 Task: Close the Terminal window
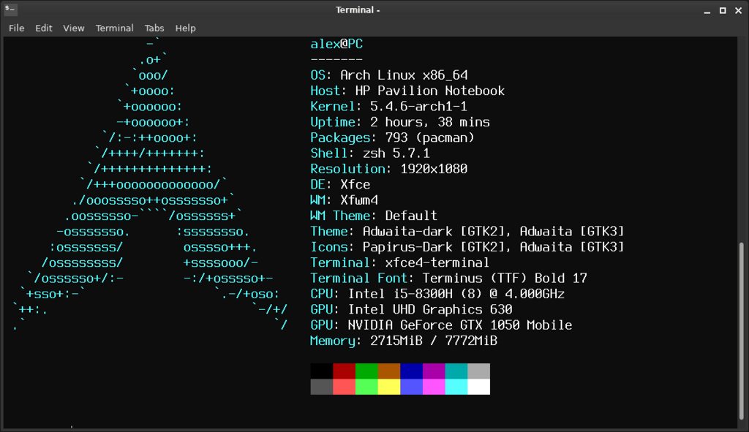[x=738, y=10]
